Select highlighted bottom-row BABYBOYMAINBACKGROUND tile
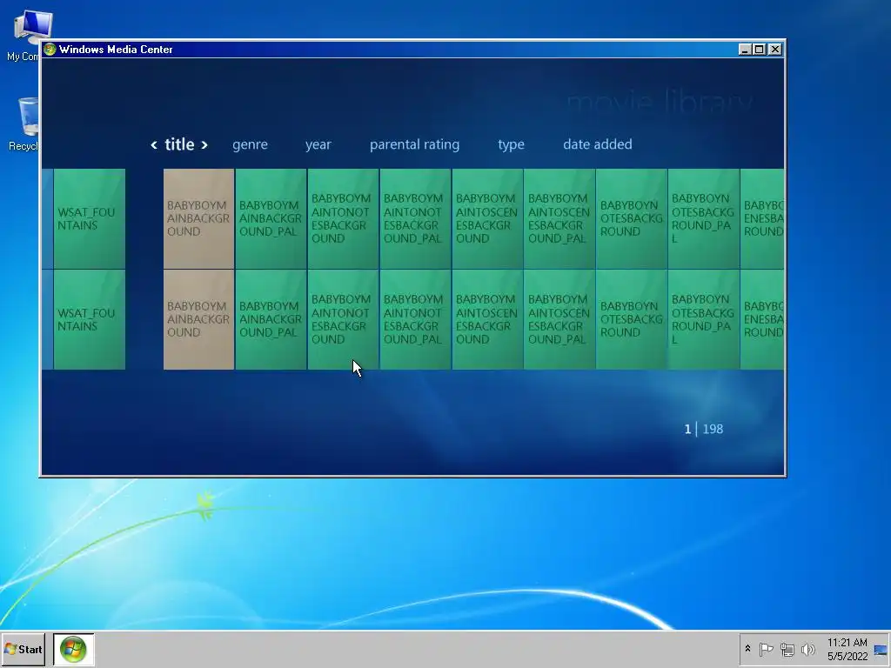Viewport: 891px width, 668px height. 199,320
